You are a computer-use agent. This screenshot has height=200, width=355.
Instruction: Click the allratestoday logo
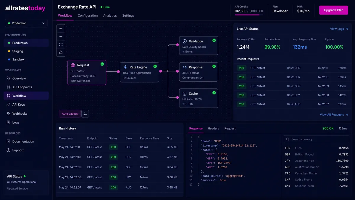click(x=25, y=8)
